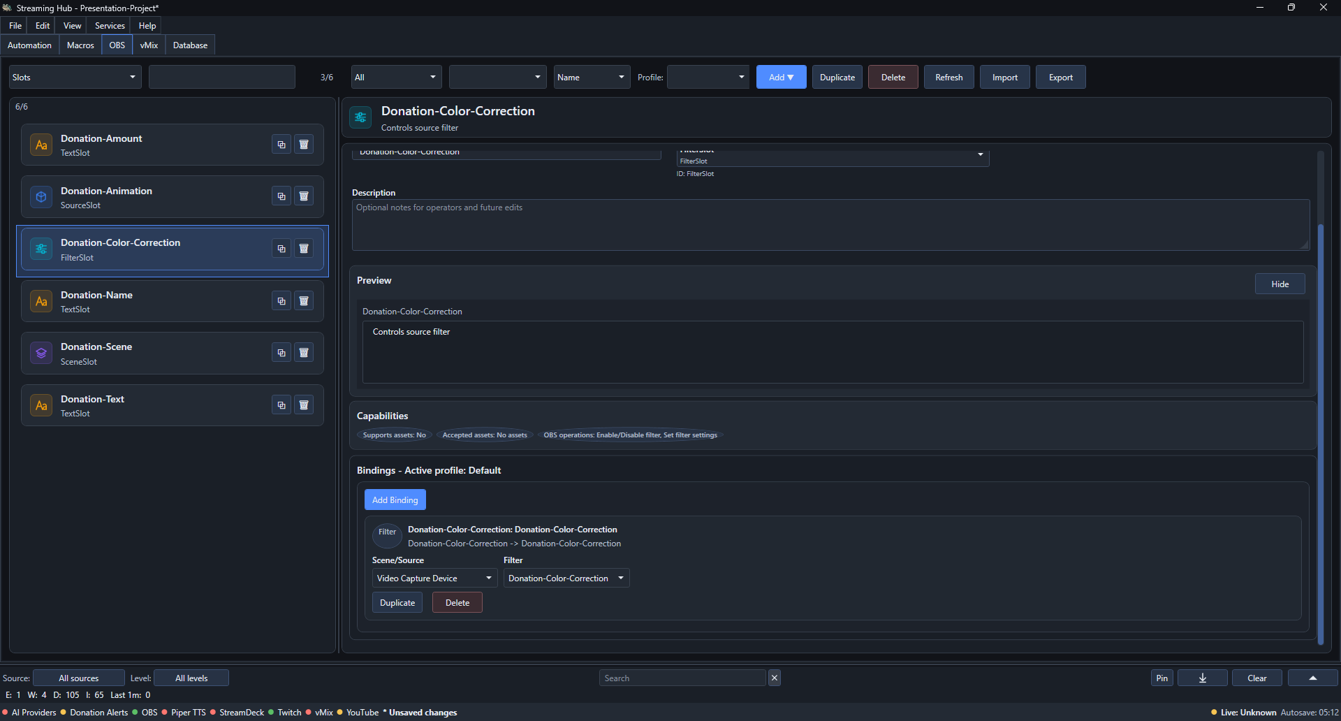Screen dimensions: 1341x721
Task: Click the scroll-to-bottom download arrow button
Action: (1203, 678)
